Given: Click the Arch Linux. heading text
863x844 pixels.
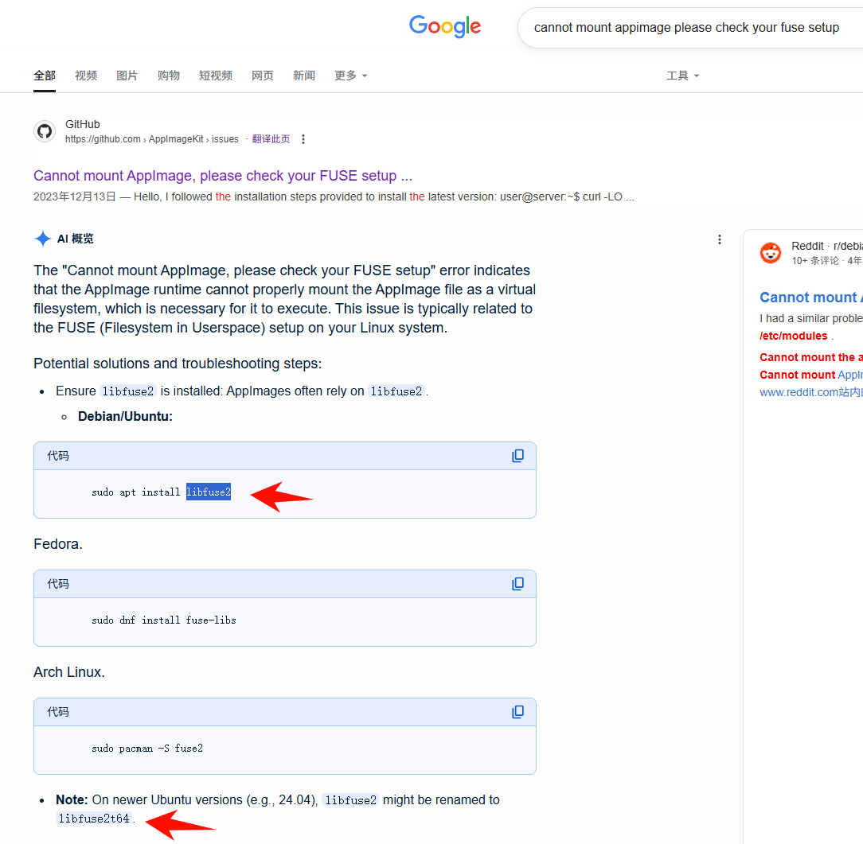Looking at the screenshot, I should click(68, 672).
